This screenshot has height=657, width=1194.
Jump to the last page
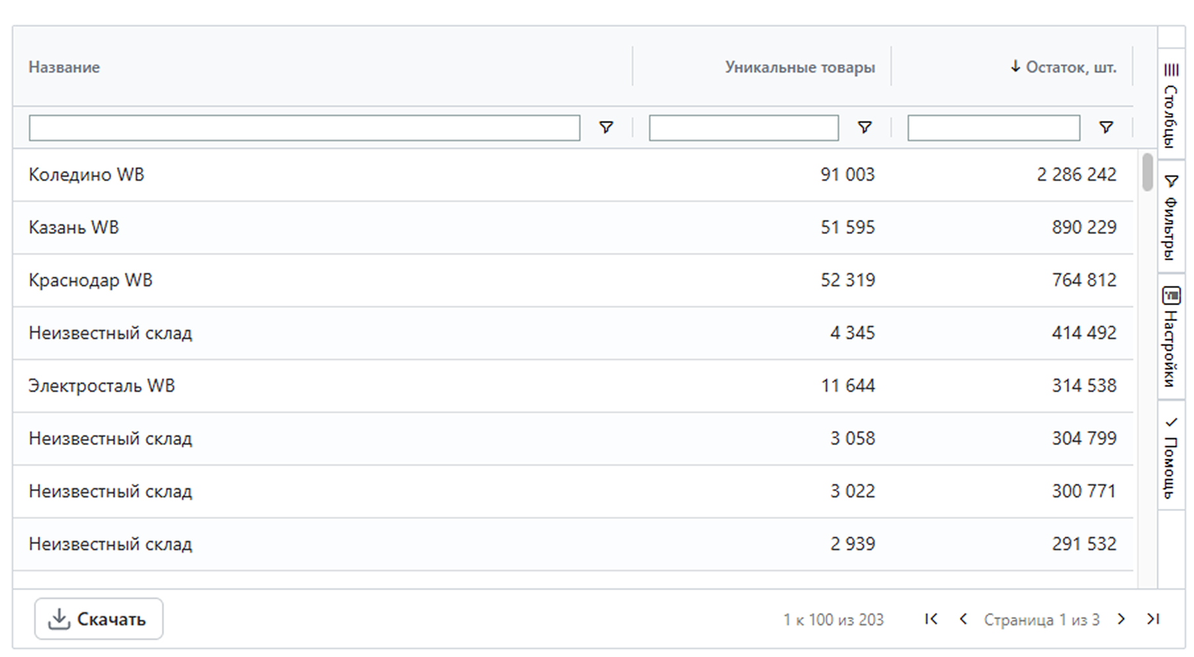coord(1152,619)
